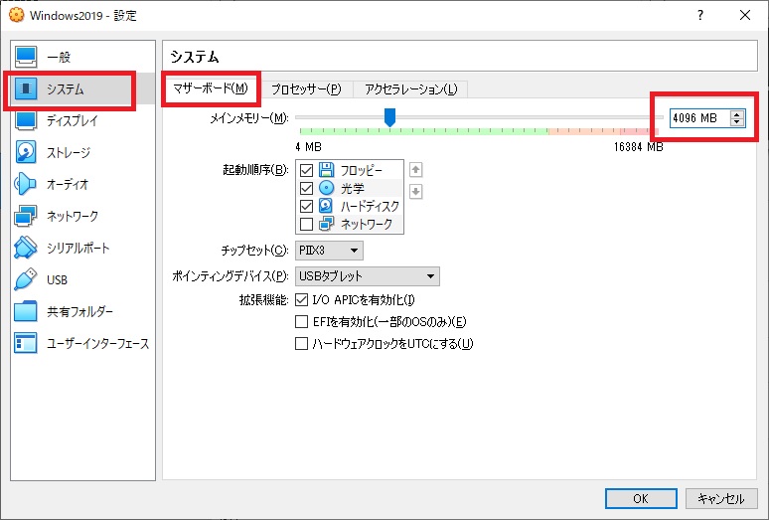Click the 4 MB minimum memory label
769x520 pixels.
308,147
